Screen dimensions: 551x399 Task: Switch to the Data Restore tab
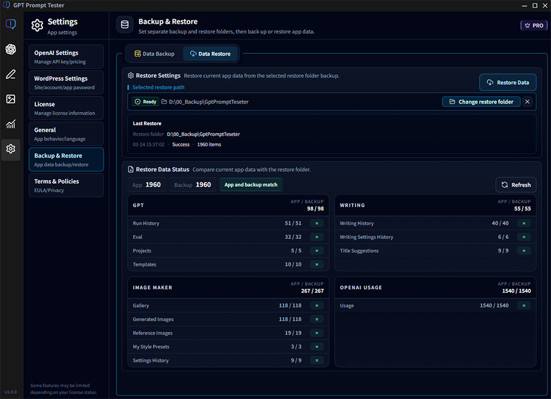pyautogui.click(x=210, y=54)
